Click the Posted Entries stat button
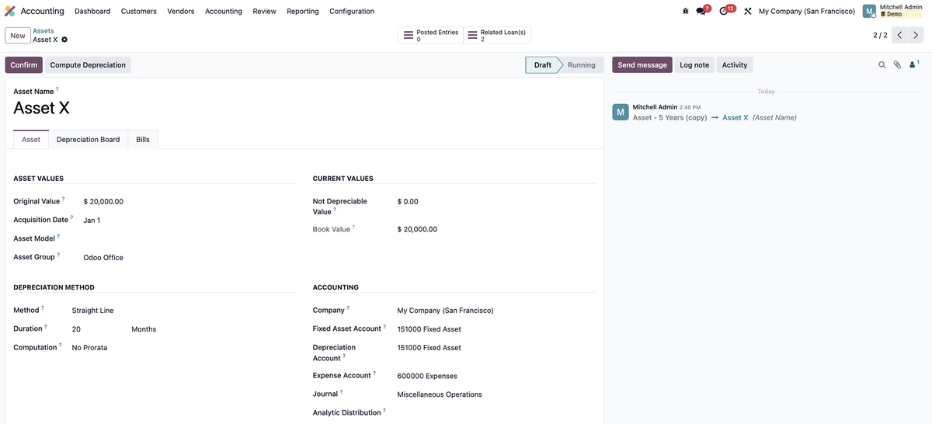The width and height of the screenshot is (932, 424). click(x=431, y=35)
